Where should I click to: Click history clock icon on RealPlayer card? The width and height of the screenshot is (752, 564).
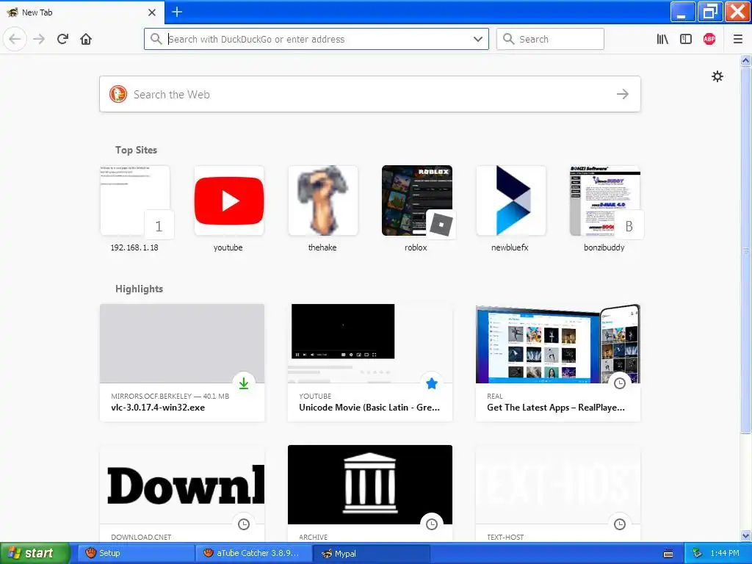tap(620, 383)
